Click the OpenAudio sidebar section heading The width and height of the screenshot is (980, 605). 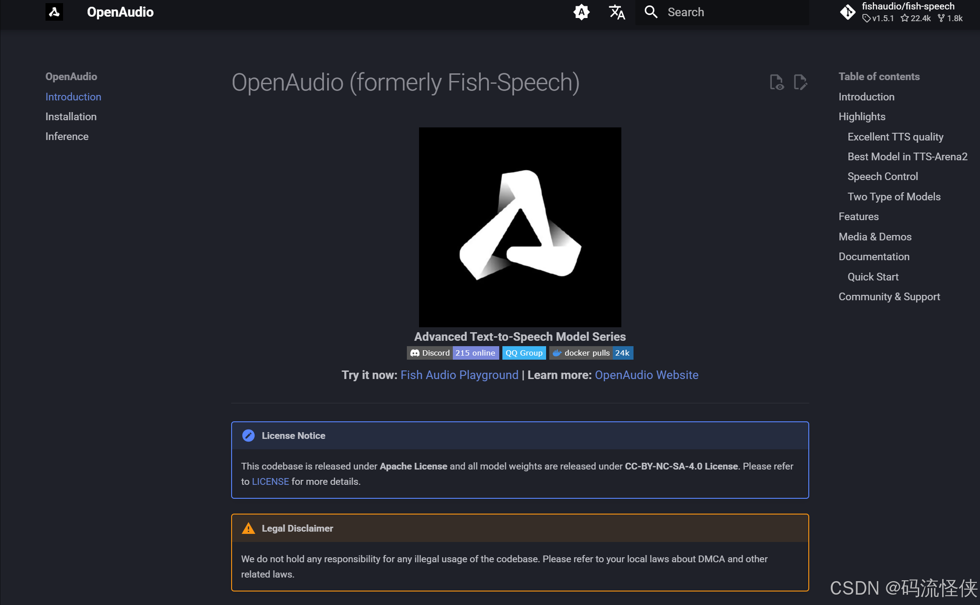pyautogui.click(x=71, y=77)
